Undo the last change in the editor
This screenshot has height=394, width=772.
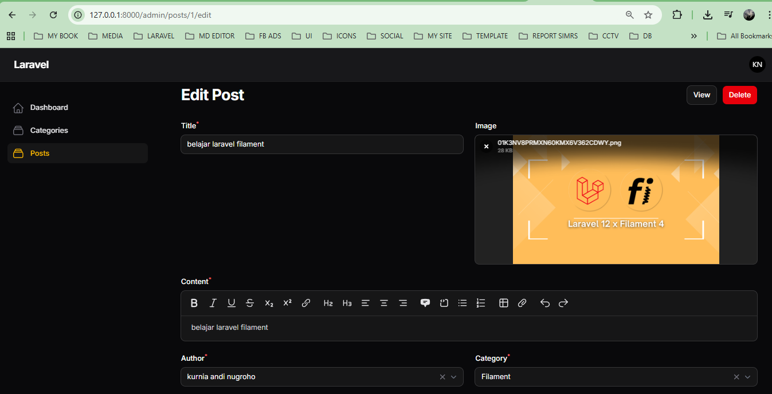pos(545,303)
